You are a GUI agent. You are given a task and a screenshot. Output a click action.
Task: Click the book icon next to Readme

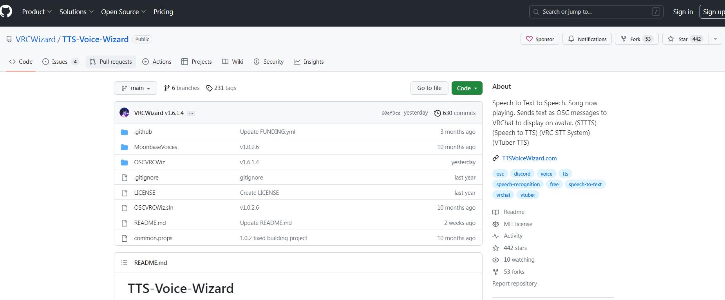[496, 212]
